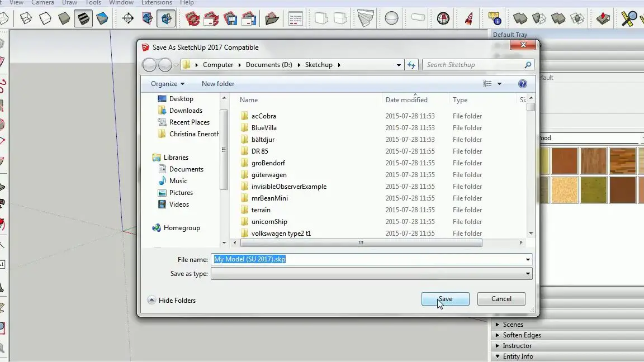Select Homegroup in navigation pane
This screenshot has height=362, width=644.
182,228
